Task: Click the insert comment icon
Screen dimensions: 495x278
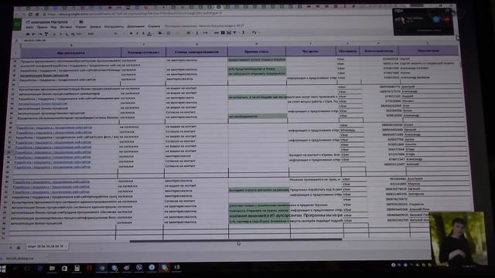Action: point(223,32)
